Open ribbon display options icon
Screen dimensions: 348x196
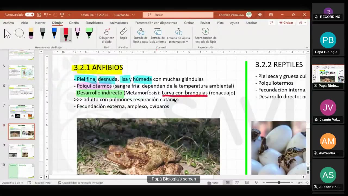(271, 15)
